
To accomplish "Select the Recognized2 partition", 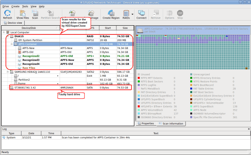I will coord(31,56).
